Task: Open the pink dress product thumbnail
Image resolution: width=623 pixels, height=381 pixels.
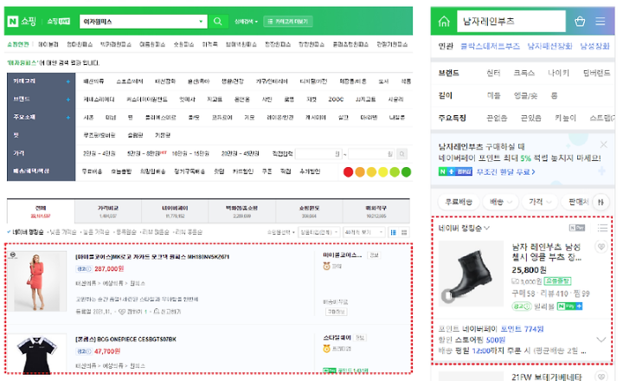Action: 36,281
